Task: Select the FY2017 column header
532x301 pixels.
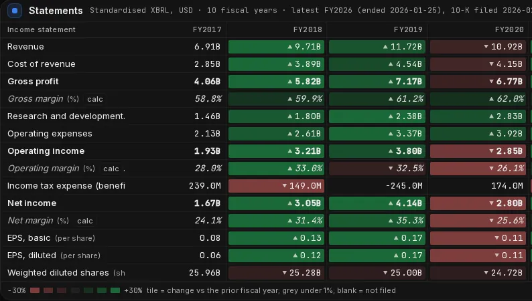Action: coord(207,29)
